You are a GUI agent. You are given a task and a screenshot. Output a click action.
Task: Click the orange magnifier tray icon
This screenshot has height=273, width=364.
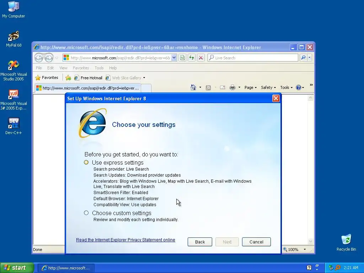click(338, 268)
